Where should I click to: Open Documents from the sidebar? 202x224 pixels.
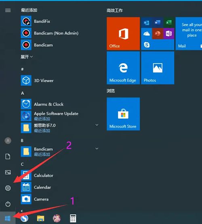[8, 156]
